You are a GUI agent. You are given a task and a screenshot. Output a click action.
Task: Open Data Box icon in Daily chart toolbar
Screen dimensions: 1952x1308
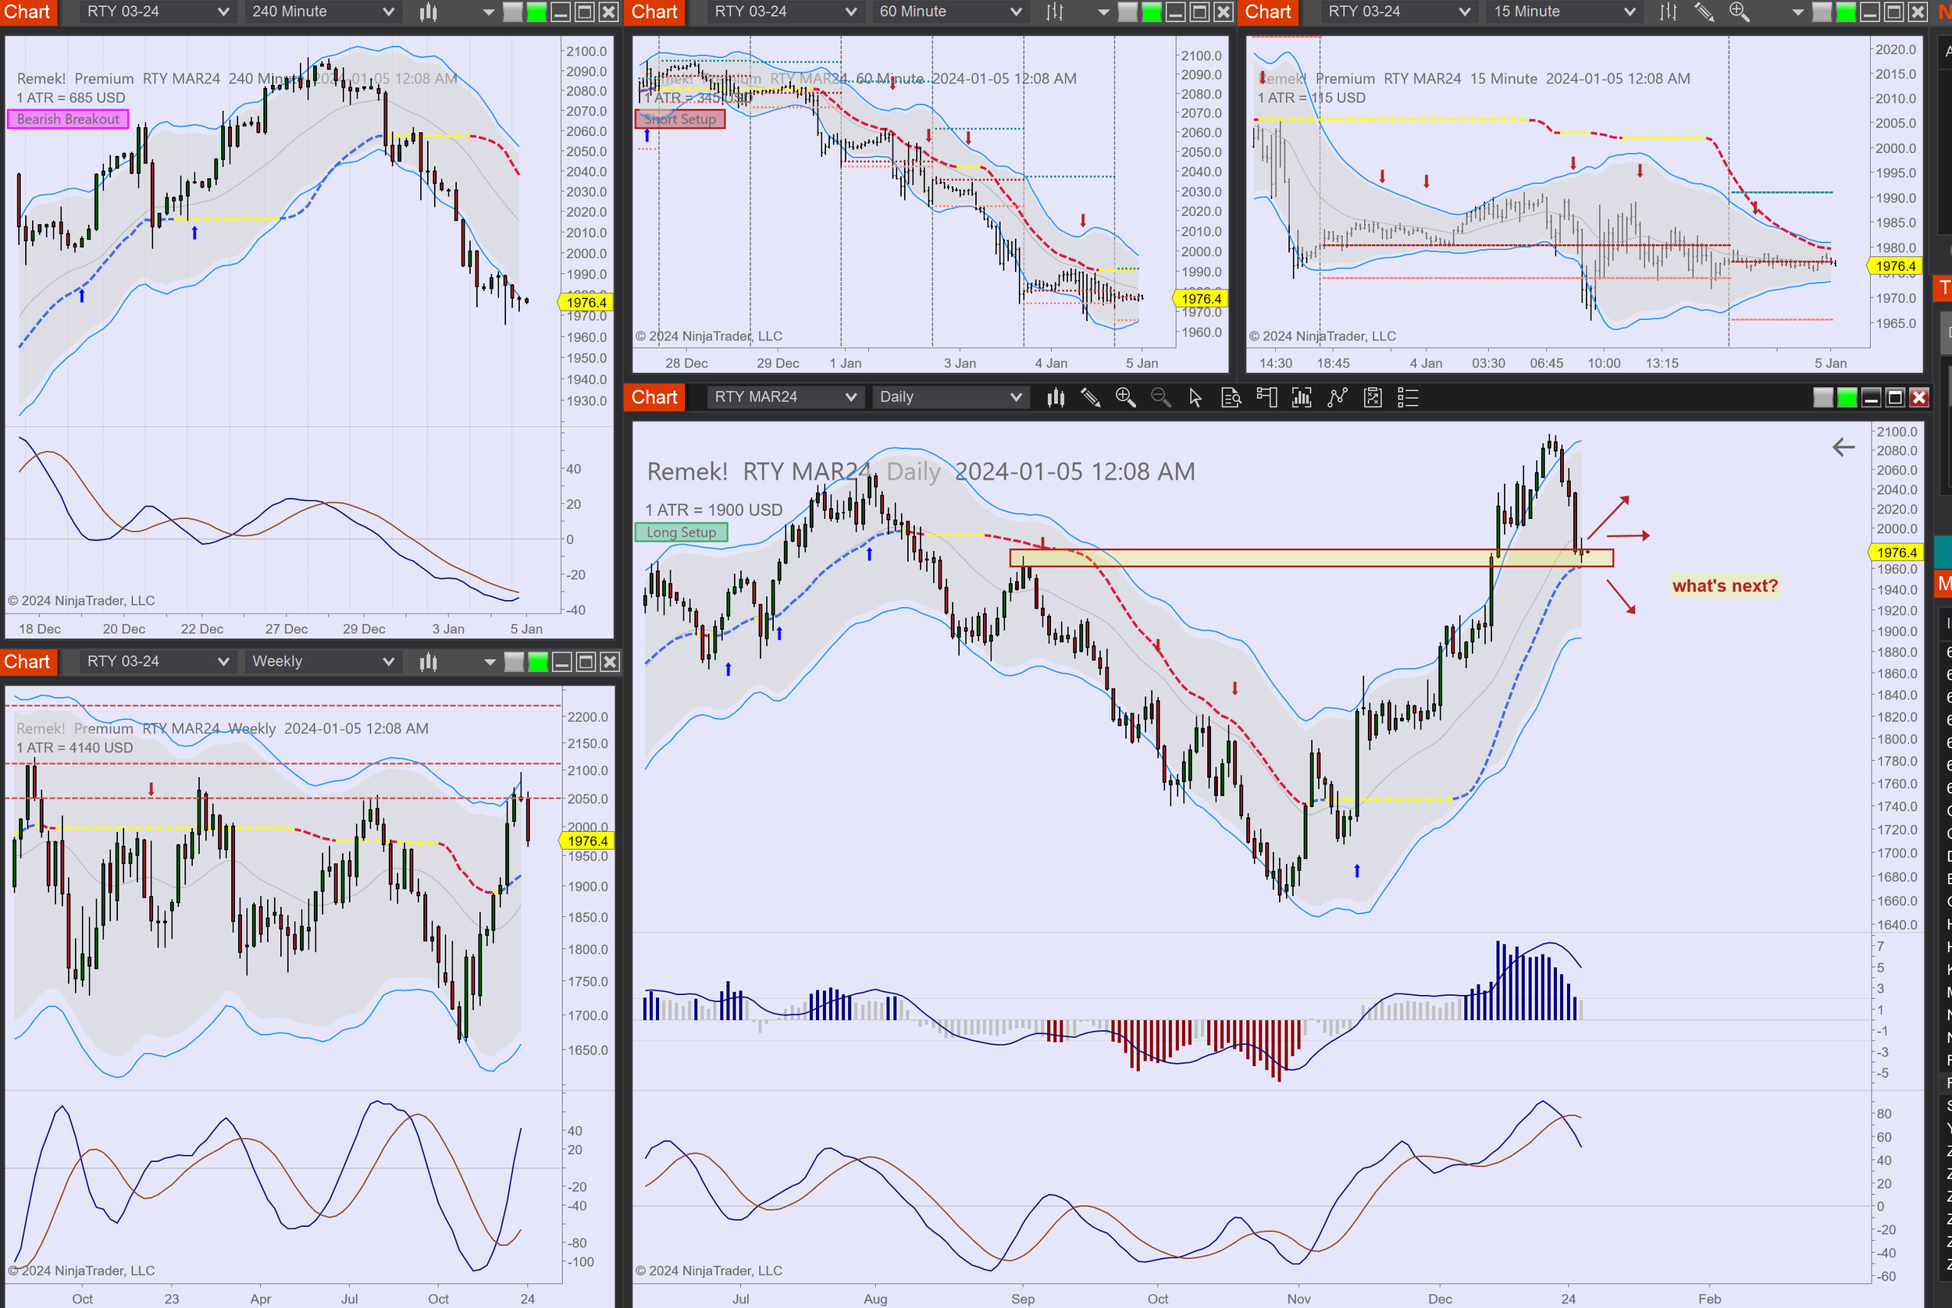pos(1231,398)
